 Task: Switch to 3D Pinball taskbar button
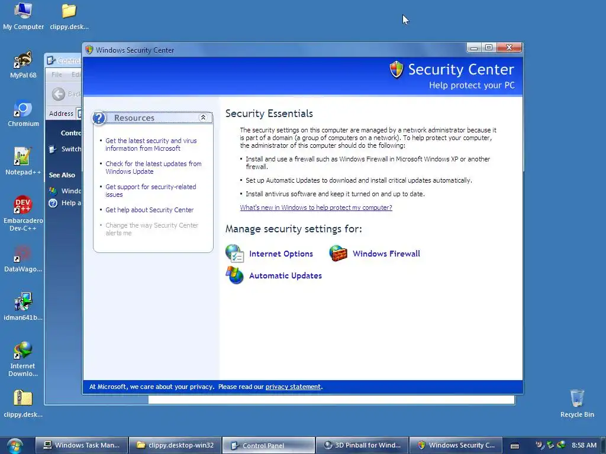point(362,445)
